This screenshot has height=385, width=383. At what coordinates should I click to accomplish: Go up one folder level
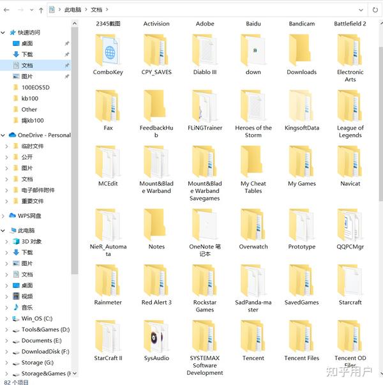[x=41, y=10]
